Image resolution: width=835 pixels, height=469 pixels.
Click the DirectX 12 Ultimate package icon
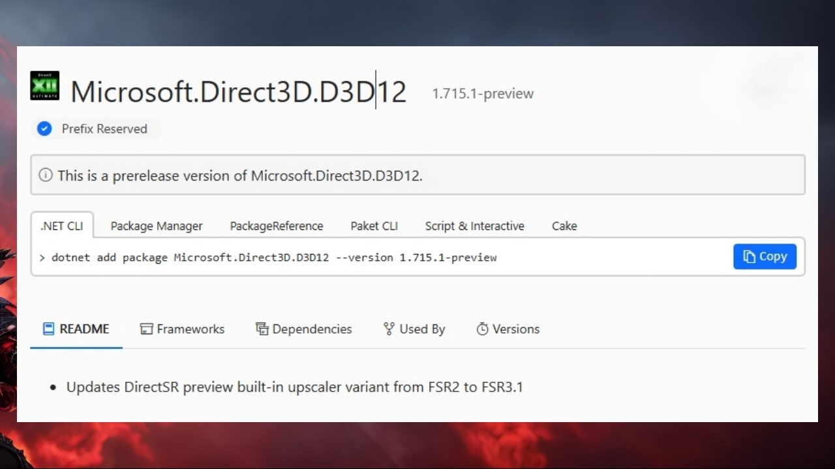point(44,85)
